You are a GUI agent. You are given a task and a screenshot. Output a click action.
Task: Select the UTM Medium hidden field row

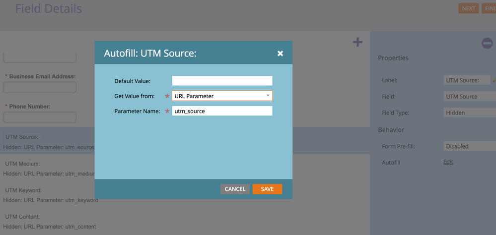point(47,169)
